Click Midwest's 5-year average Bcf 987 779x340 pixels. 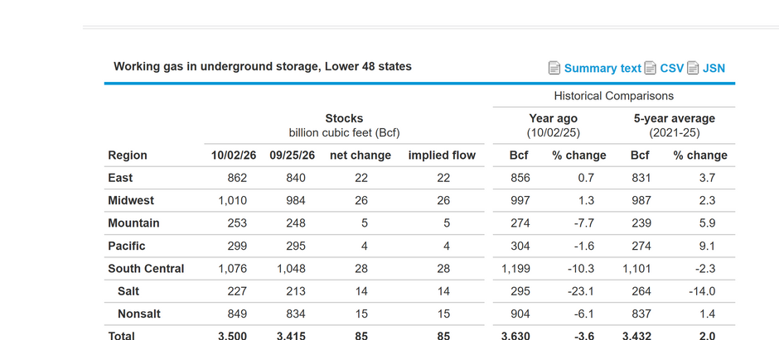tap(641, 201)
